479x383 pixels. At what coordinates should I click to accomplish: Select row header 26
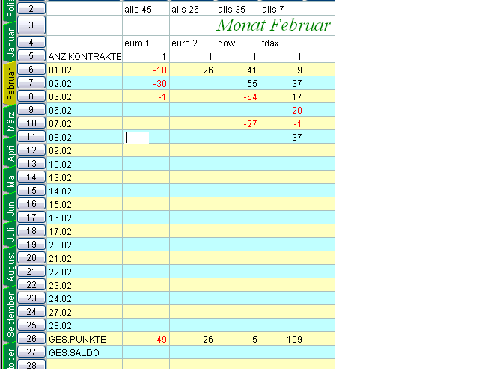[31, 338]
